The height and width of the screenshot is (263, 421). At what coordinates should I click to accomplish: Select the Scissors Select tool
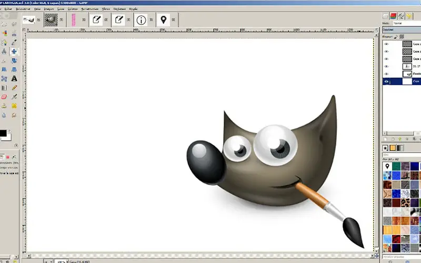pos(14,33)
